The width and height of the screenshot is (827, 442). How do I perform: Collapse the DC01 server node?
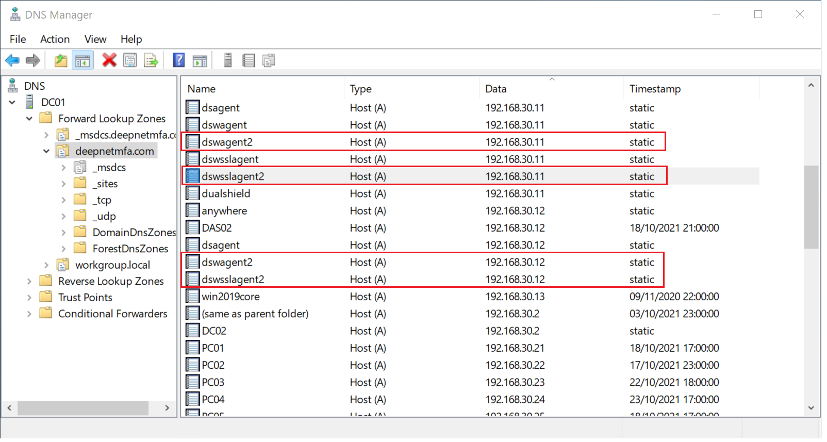pos(12,103)
